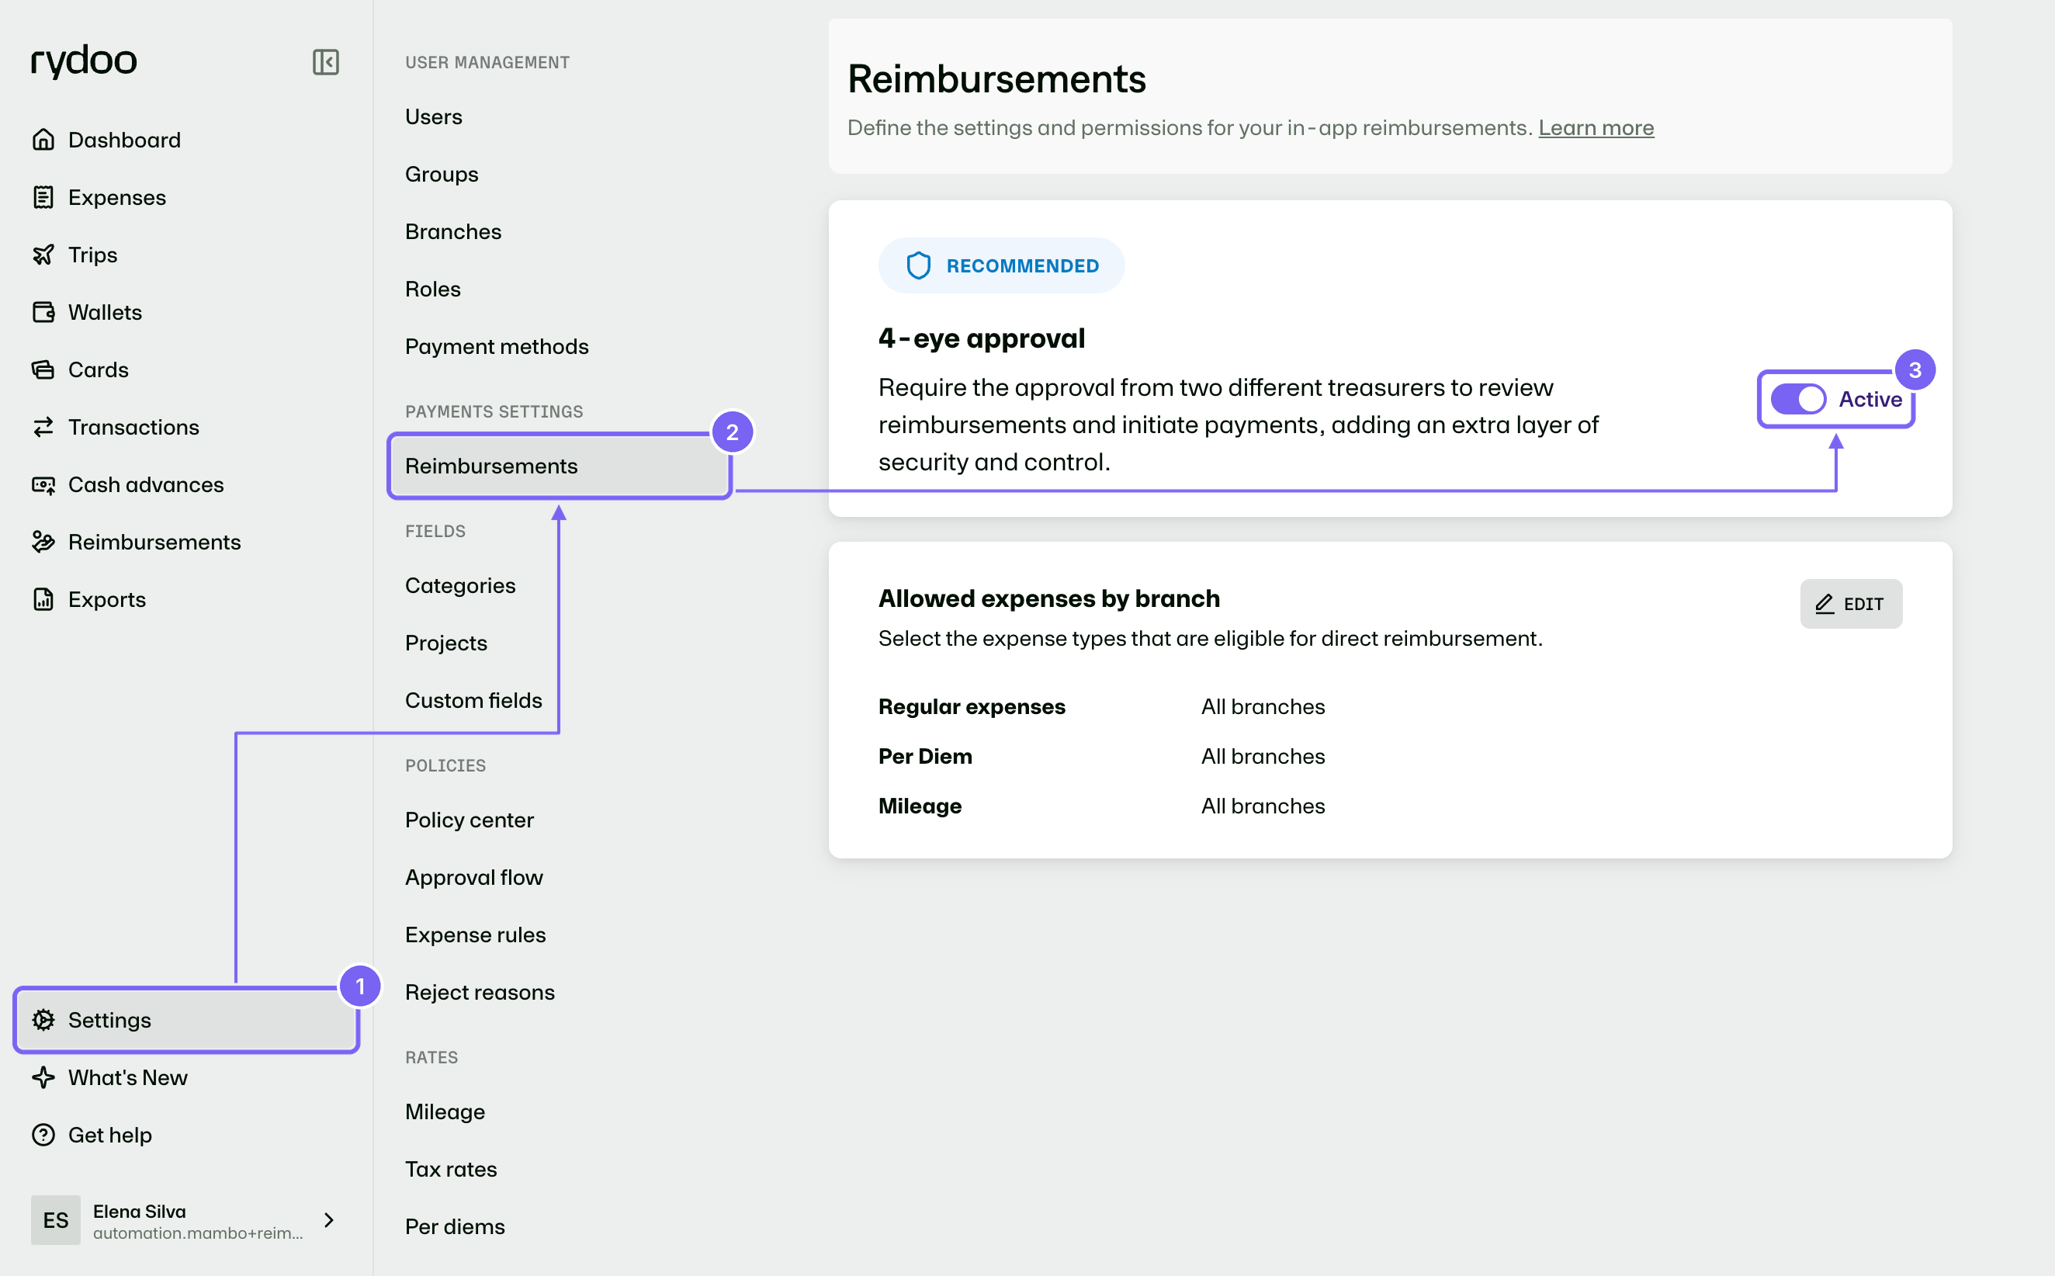Screen dimensions: 2055x1276
Task: Open the Reject reasons page
Action: [479, 992]
